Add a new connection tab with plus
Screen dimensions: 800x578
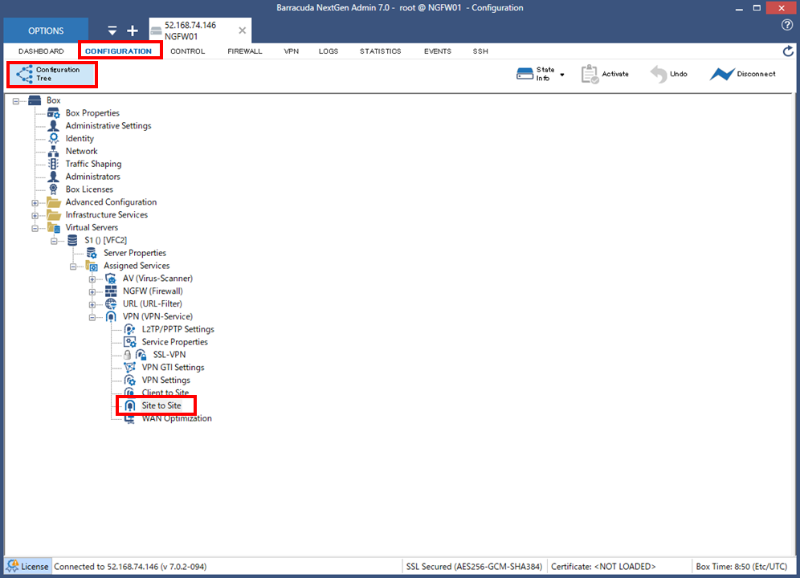pyautogui.click(x=133, y=31)
